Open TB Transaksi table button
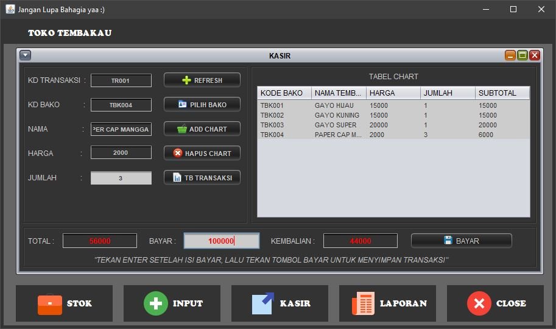556x329 pixels. coord(202,178)
